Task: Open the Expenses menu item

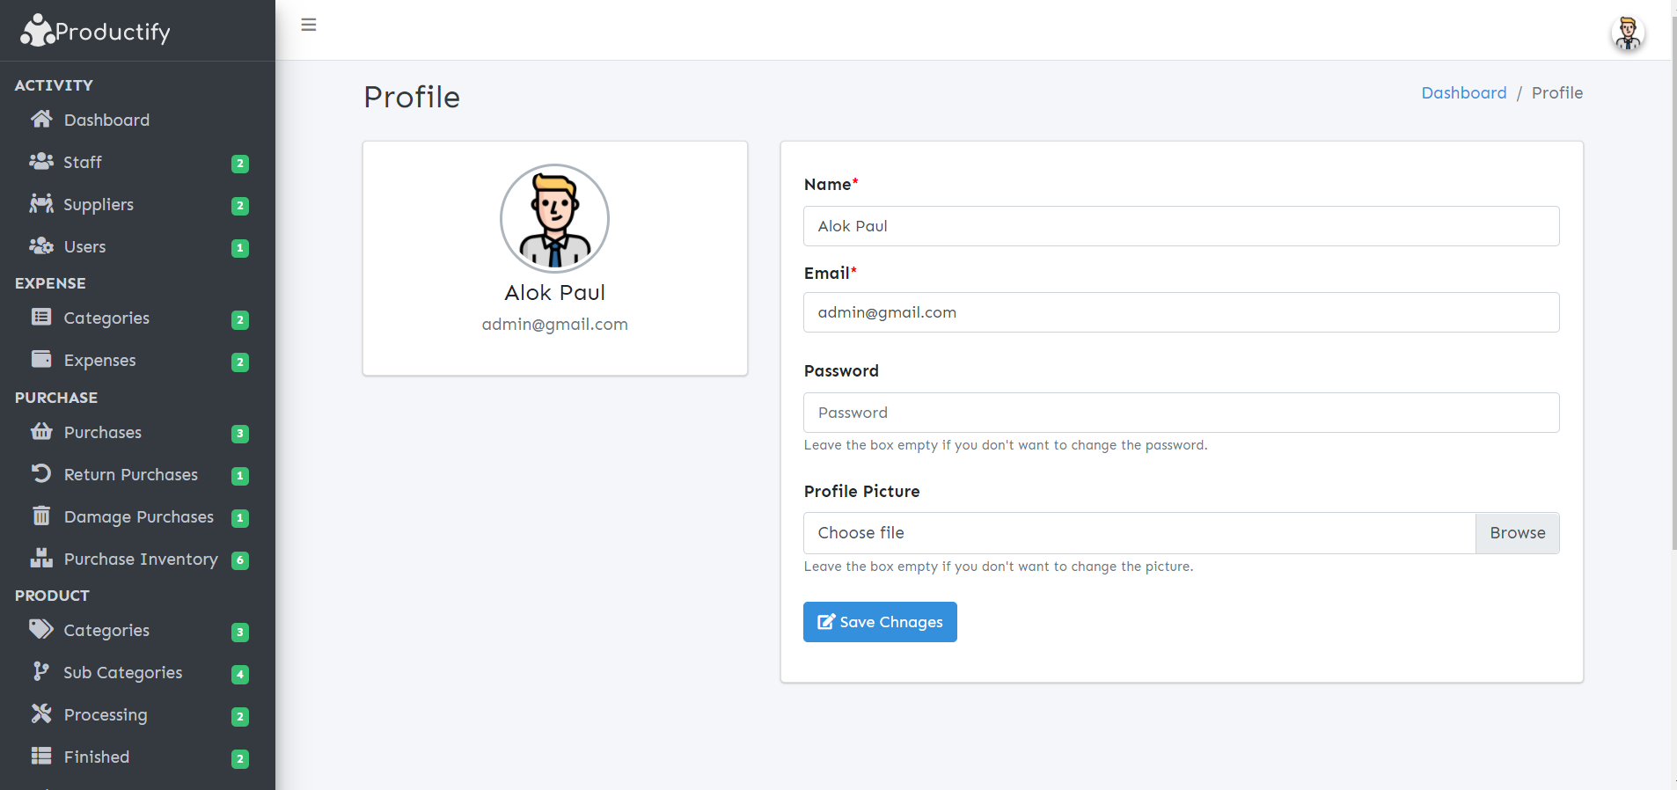Action: coord(99,361)
